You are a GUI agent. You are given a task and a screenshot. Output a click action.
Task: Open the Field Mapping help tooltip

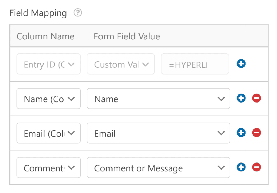[78, 13]
